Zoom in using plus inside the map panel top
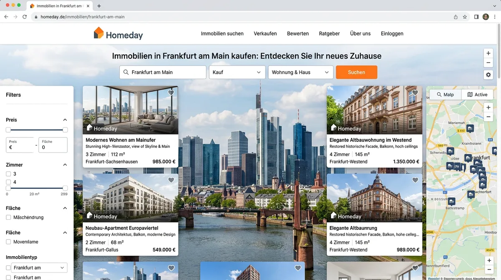The image size is (501, 280). point(488,107)
